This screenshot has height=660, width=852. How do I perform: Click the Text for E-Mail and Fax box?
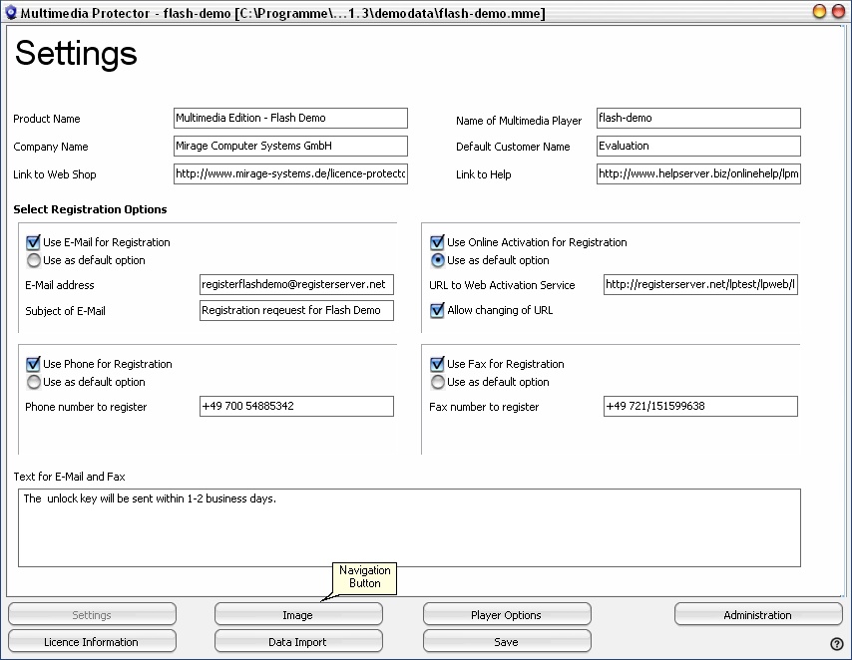[409, 527]
